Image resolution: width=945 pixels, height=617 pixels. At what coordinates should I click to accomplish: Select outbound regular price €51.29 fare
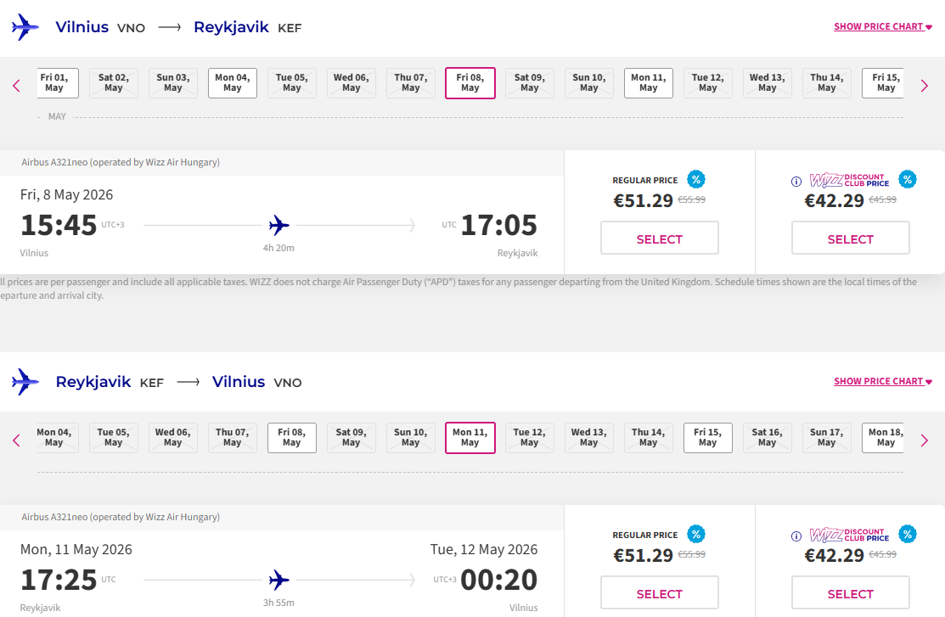660,238
